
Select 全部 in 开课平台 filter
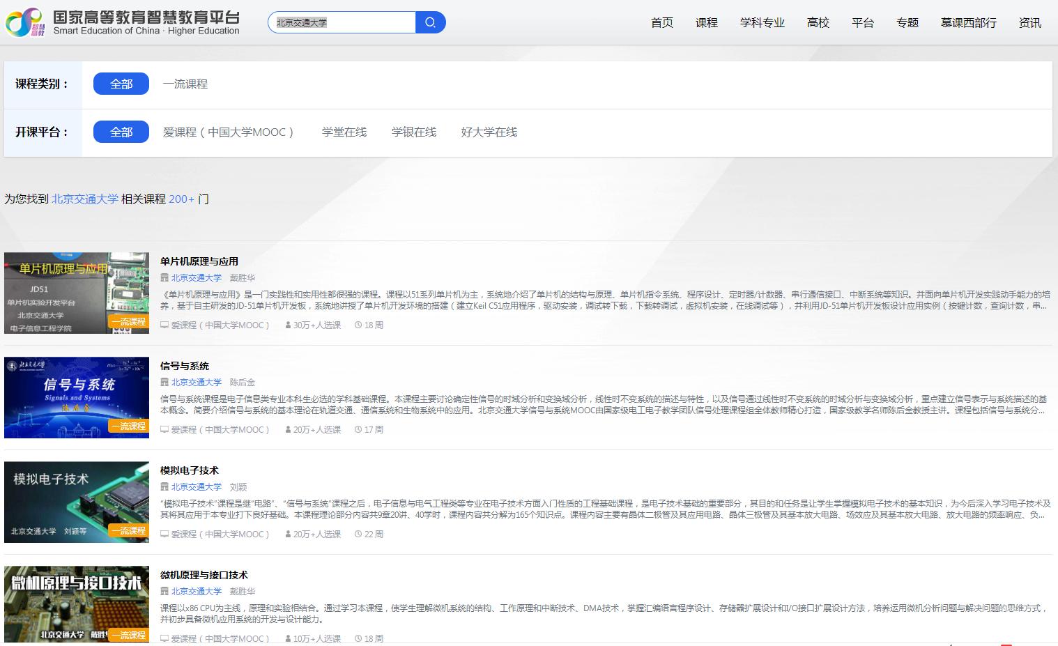[x=121, y=132]
